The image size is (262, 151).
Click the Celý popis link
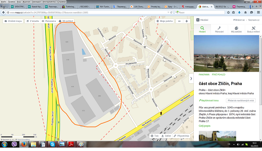[x=205, y=126]
